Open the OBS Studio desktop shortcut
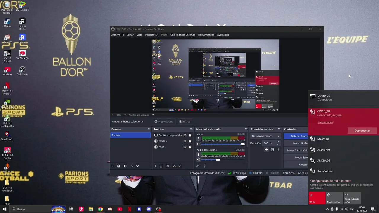Screen dimensions: 379x213 22,71
